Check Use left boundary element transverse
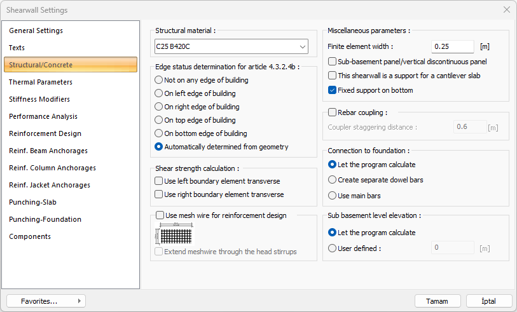Screen dimensions: 517x312 [159, 181]
